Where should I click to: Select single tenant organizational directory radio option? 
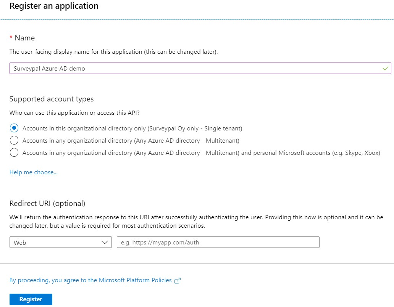tap(14, 128)
